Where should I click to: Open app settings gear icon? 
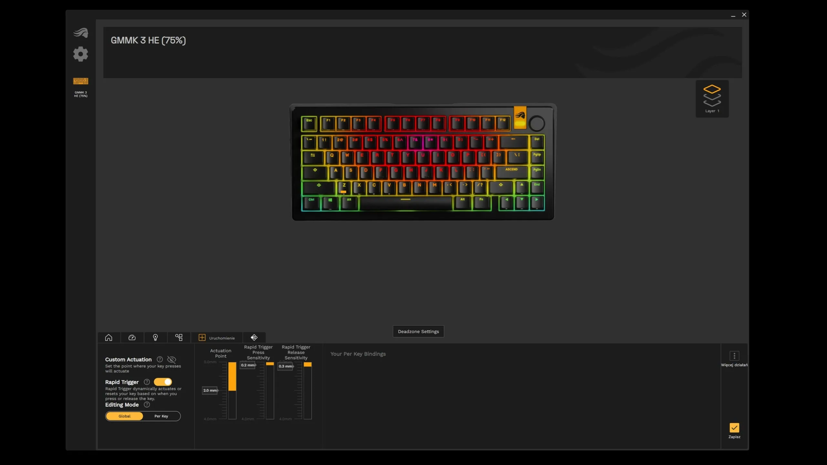pos(80,54)
